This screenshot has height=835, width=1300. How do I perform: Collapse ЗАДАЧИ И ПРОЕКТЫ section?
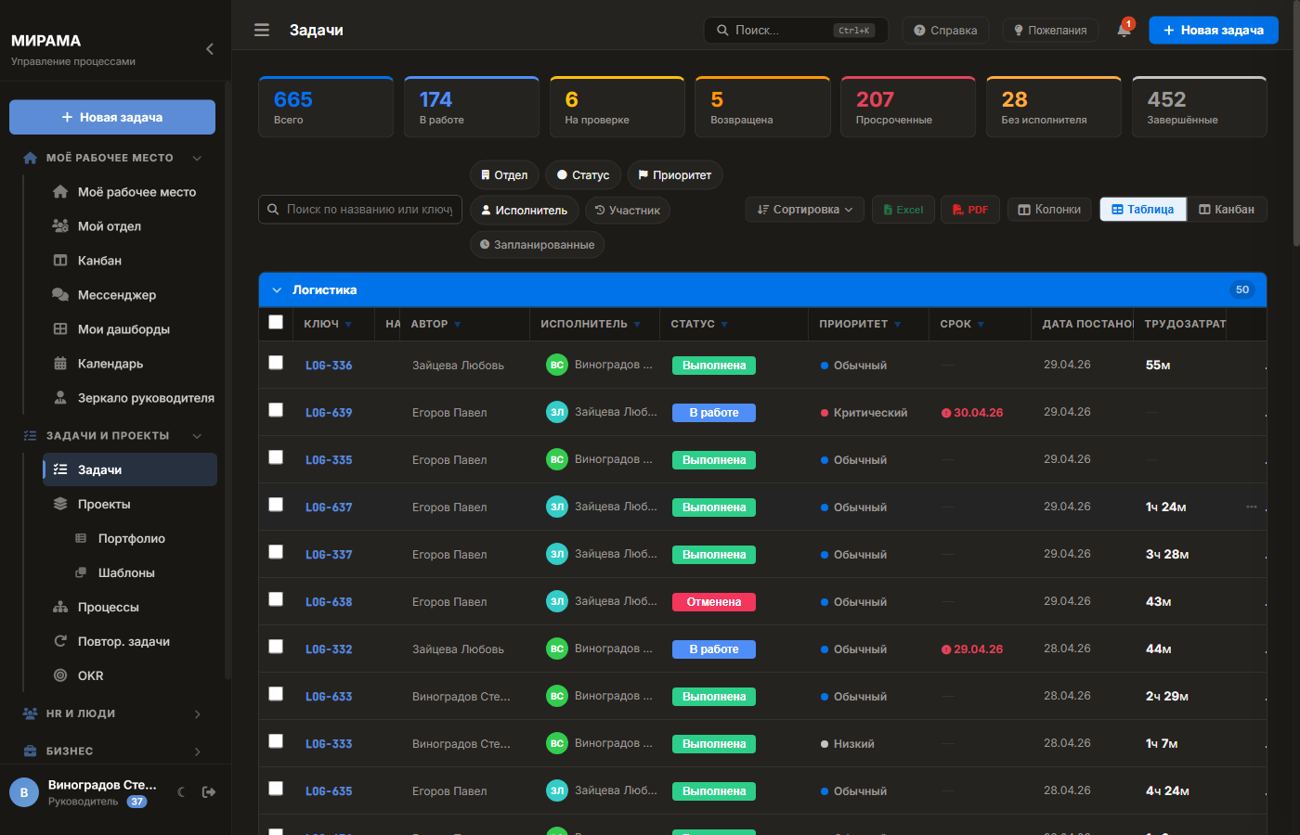point(111,436)
